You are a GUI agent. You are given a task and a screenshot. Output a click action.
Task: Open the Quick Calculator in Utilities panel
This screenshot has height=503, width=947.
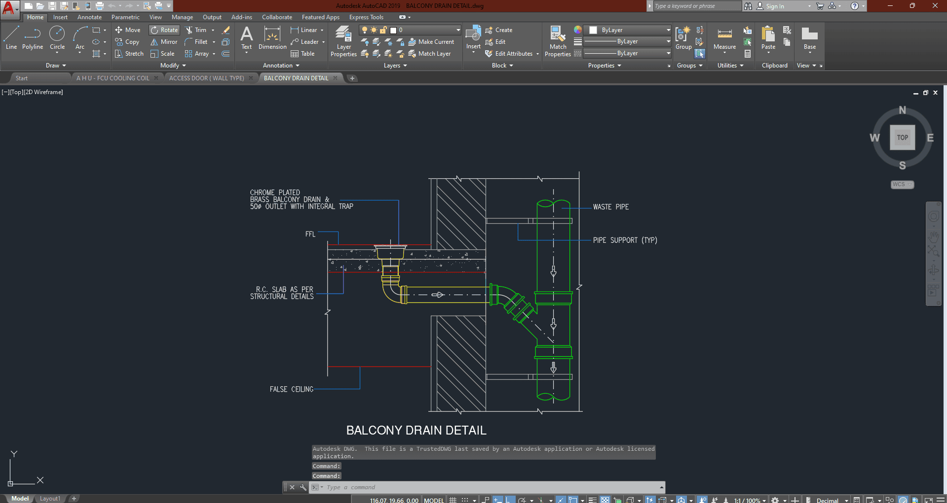tap(748, 54)
